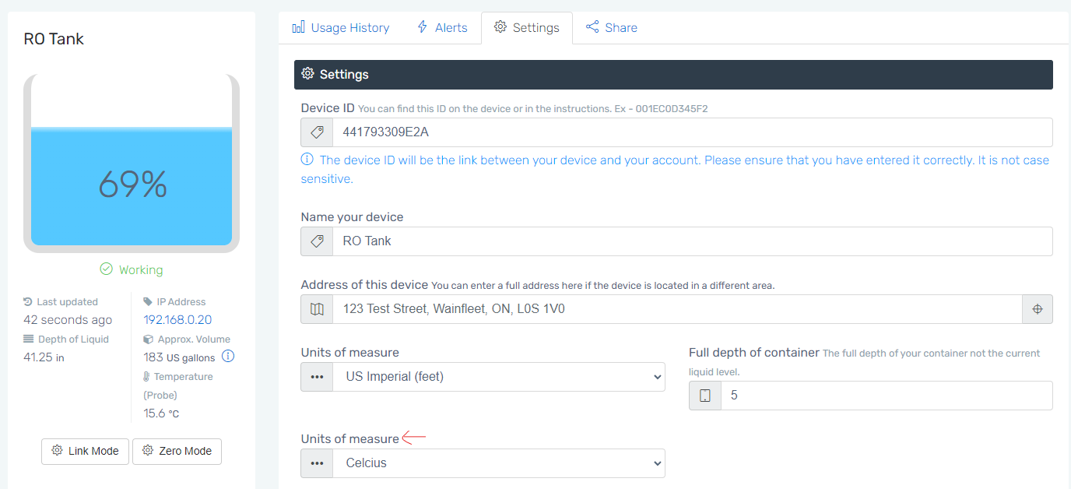Click the Name your device field

[x=692, y=241]
